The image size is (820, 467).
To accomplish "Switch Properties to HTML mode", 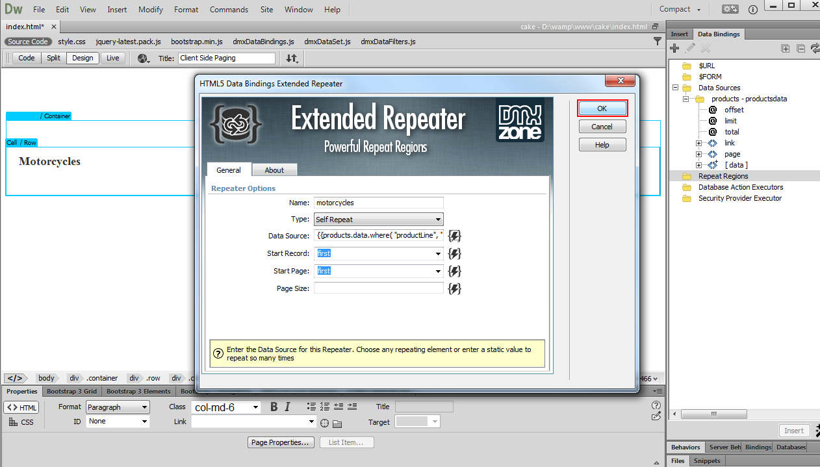I will pos(21,407).
